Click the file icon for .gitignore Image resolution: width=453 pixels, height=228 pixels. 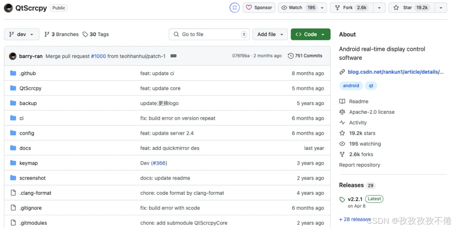(x=13, y=208)
